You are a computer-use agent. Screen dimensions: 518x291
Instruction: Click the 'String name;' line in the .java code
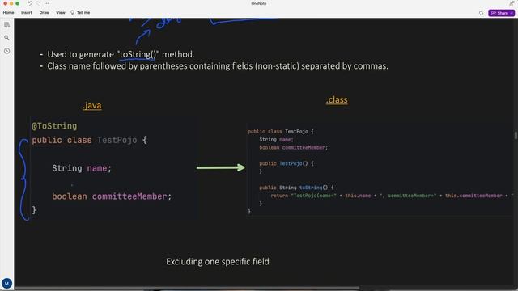(x=82, y=168)
